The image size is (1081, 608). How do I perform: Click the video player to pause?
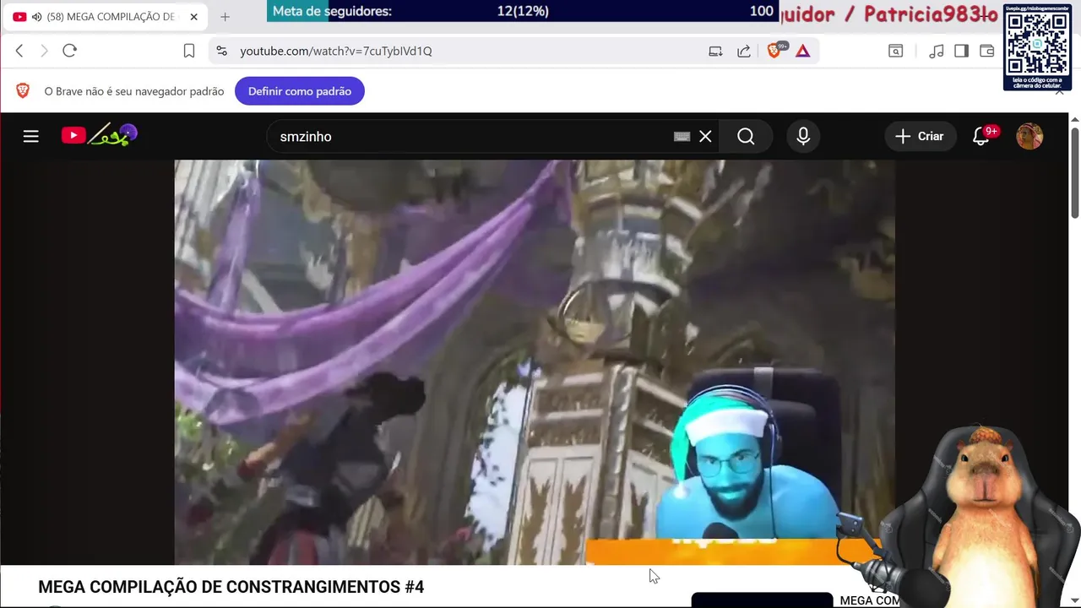(535, 361)
